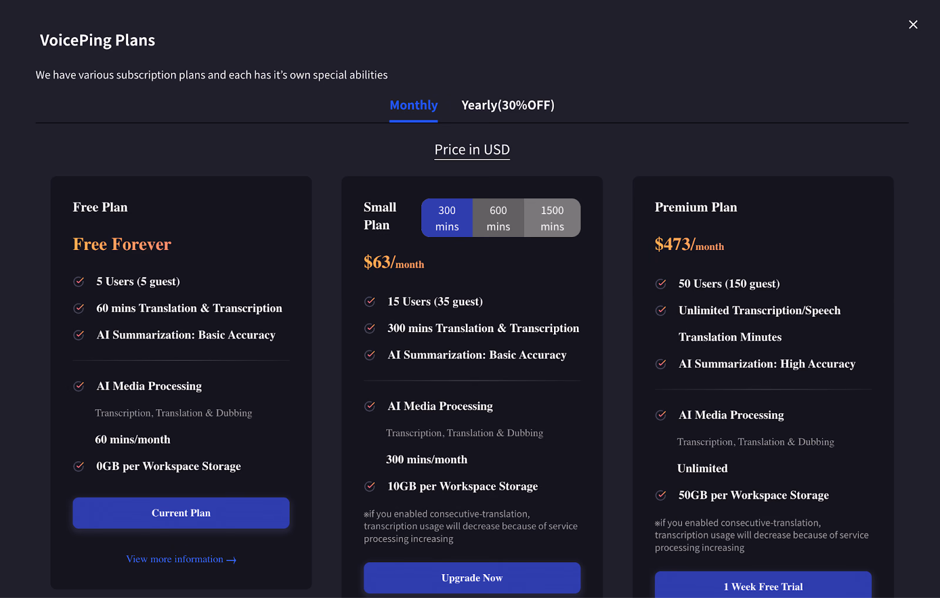The image size is (940, 598).
Task: Click the Premium Plan heading
Action: pos(696,207)
